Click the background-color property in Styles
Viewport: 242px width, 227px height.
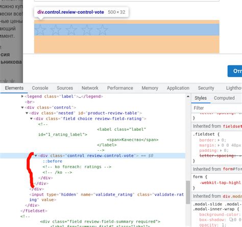220,214
